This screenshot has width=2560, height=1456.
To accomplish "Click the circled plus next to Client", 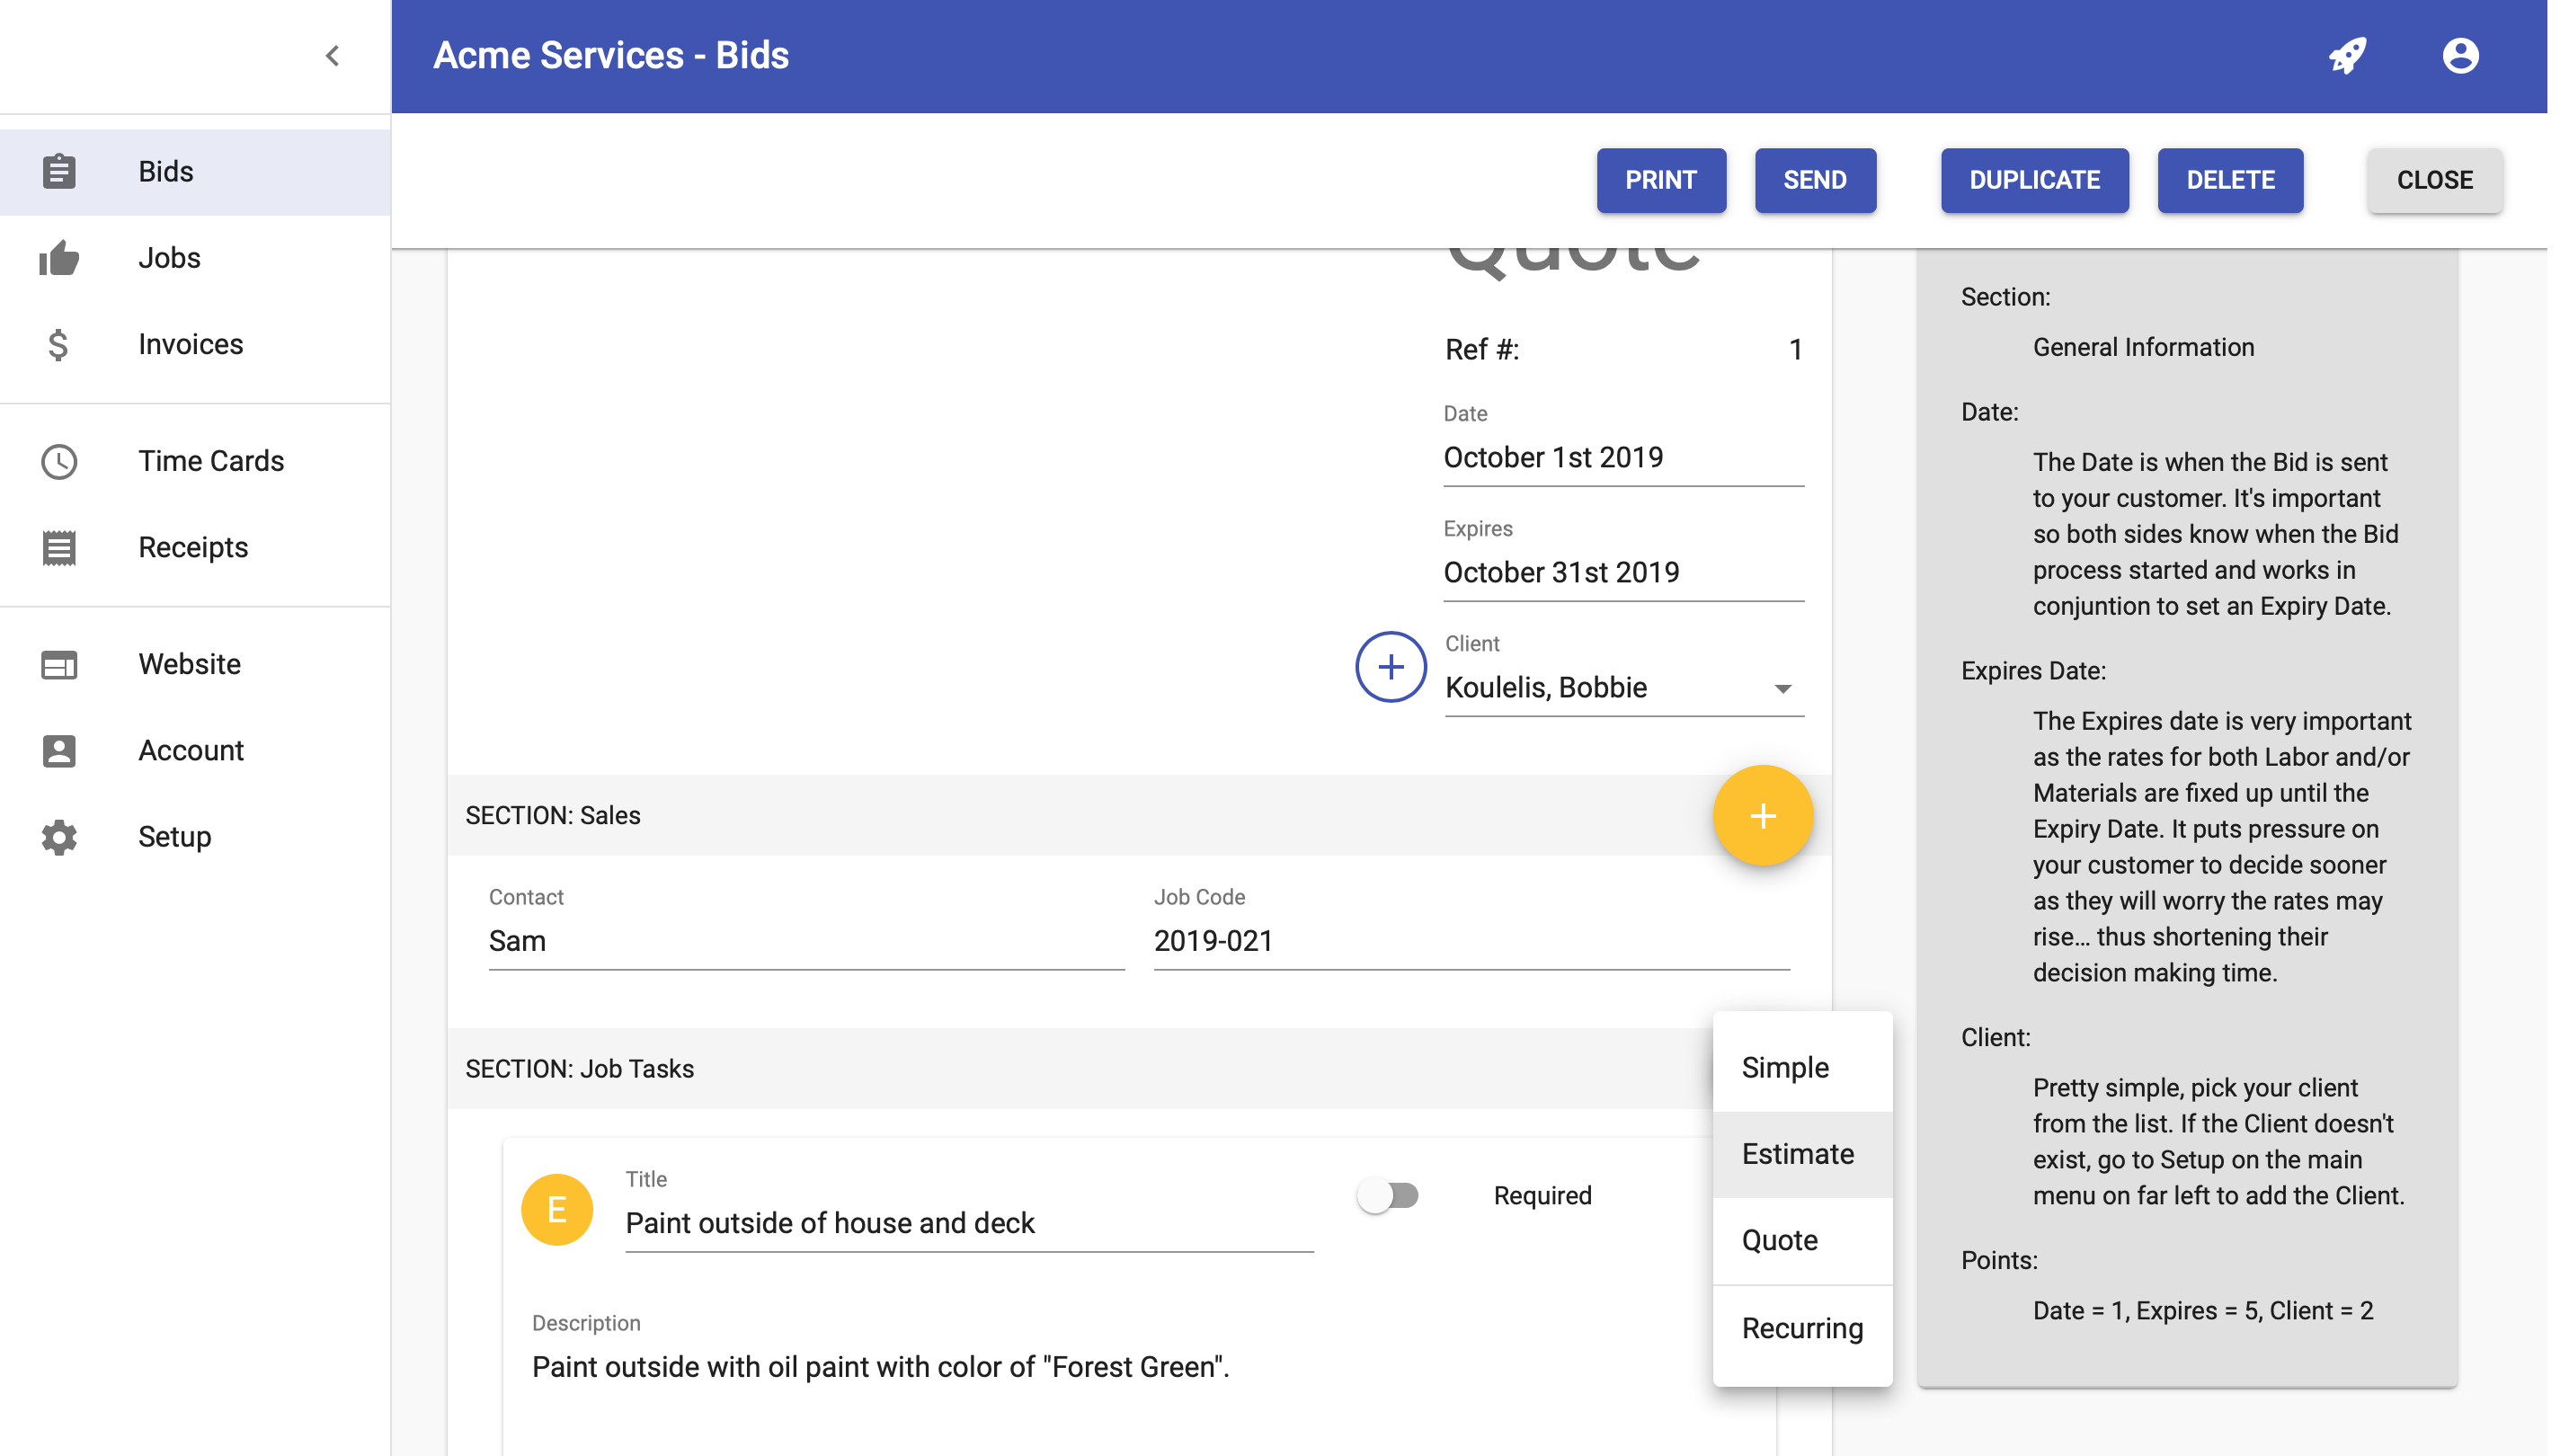I will 1390,667.
